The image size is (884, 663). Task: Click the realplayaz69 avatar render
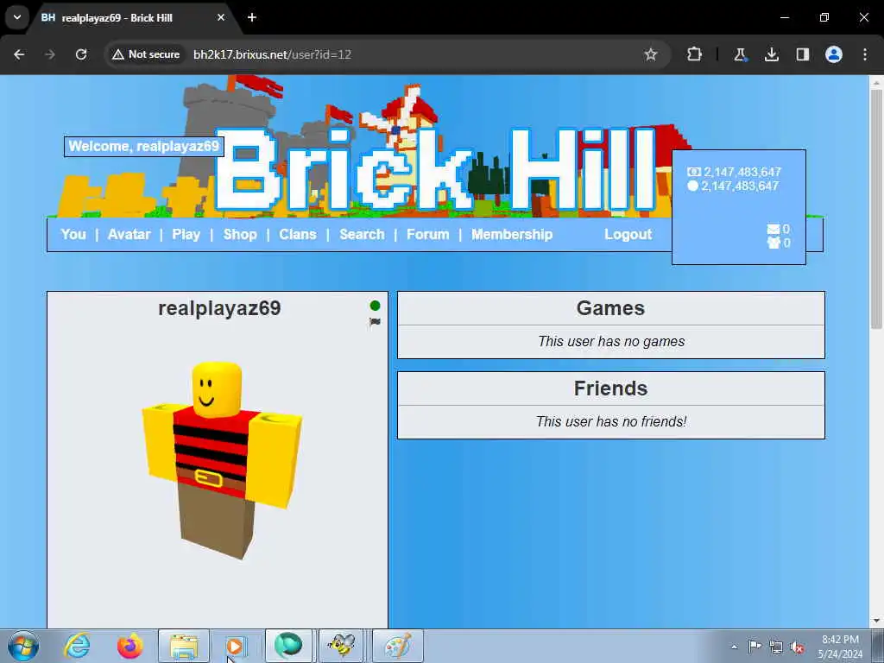pos(222,461)
